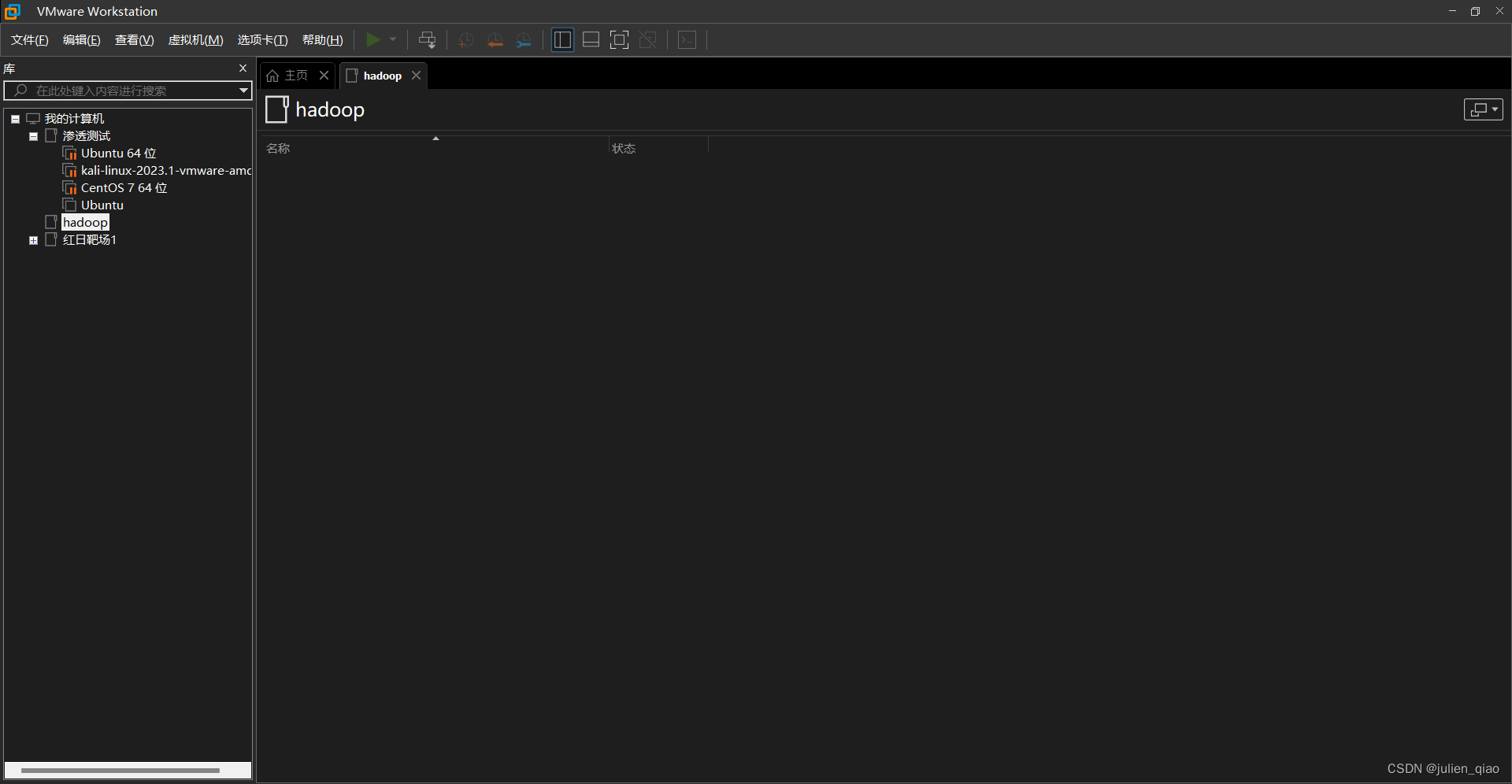Collapse the 我的计算机 tree node
This screenshot has width=1512, height=784.
pos(15,119)
